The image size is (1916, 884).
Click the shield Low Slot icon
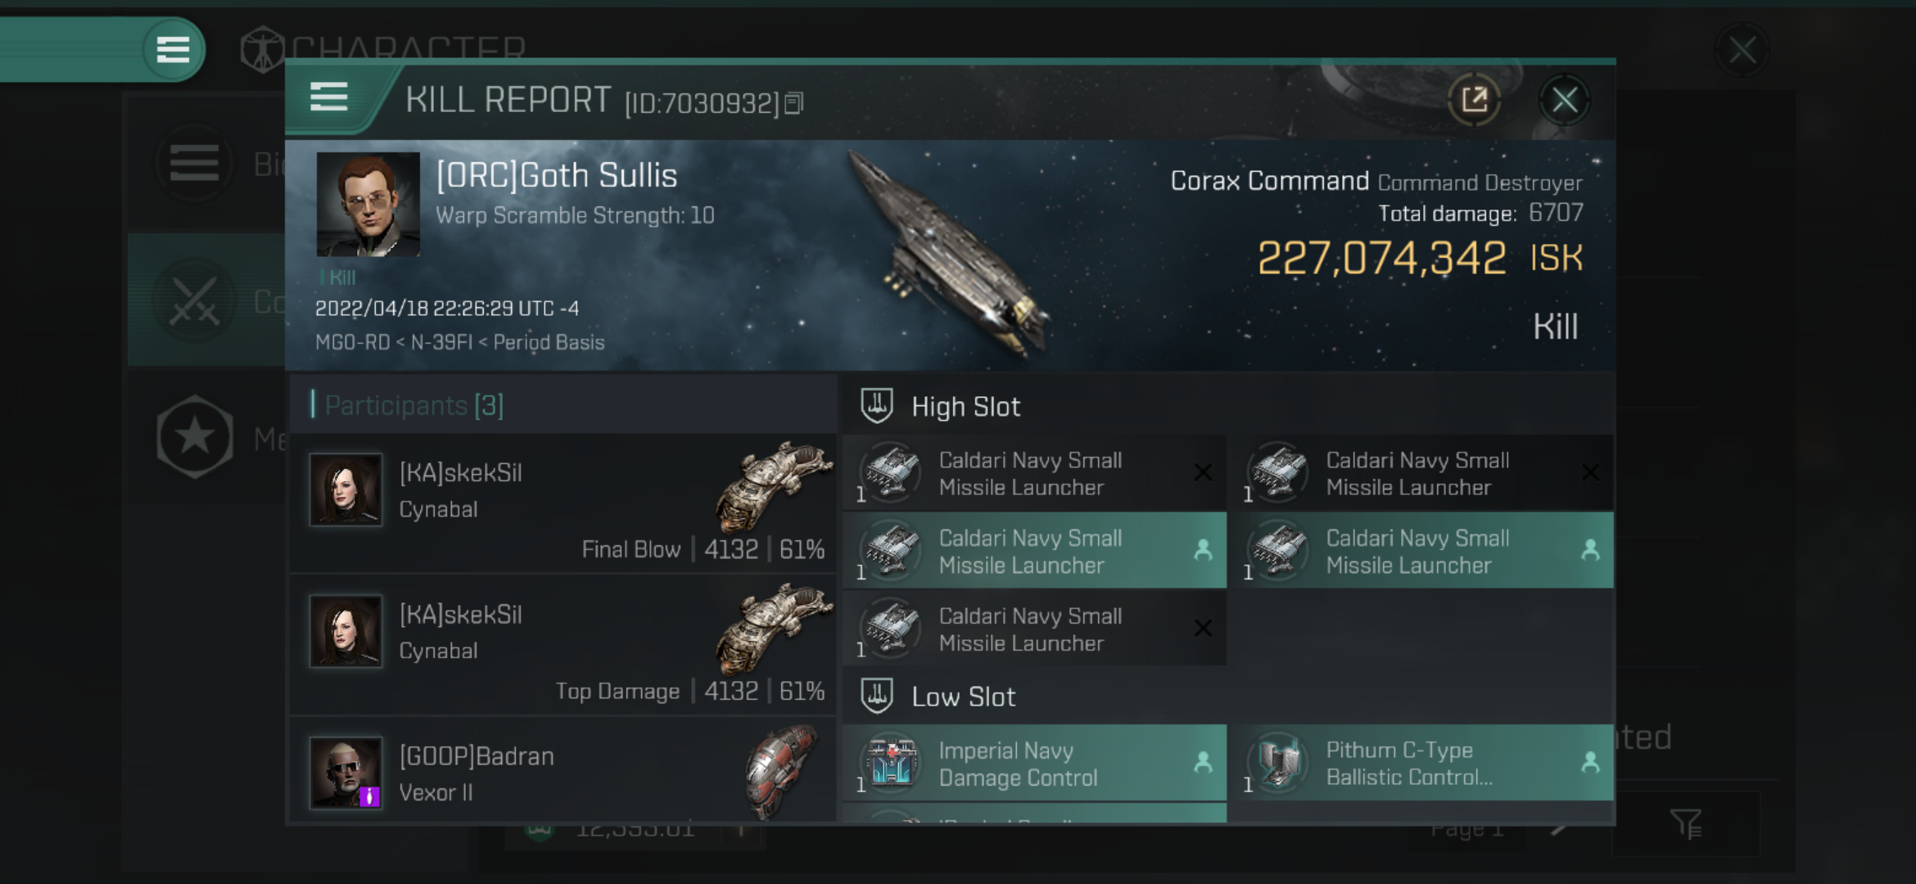pyautogui.click(x=878, y=697)
